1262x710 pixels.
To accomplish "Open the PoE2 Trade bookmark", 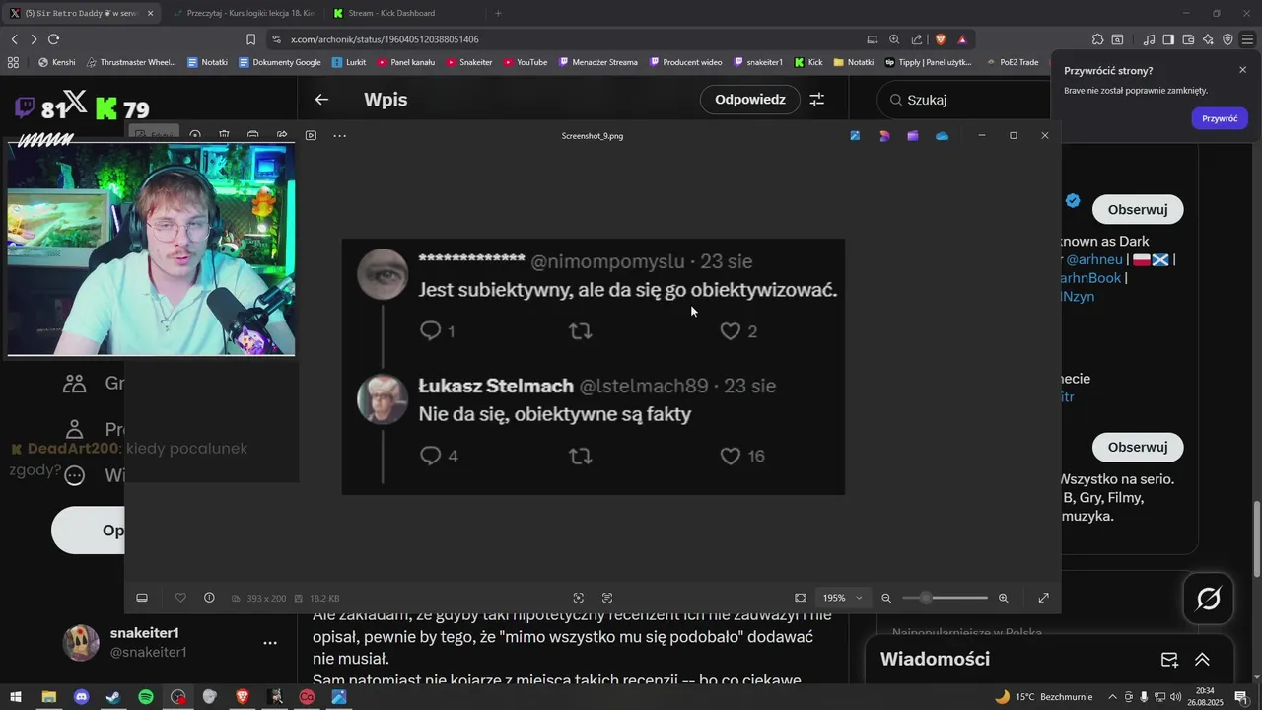I will (x=1012, y=62).
